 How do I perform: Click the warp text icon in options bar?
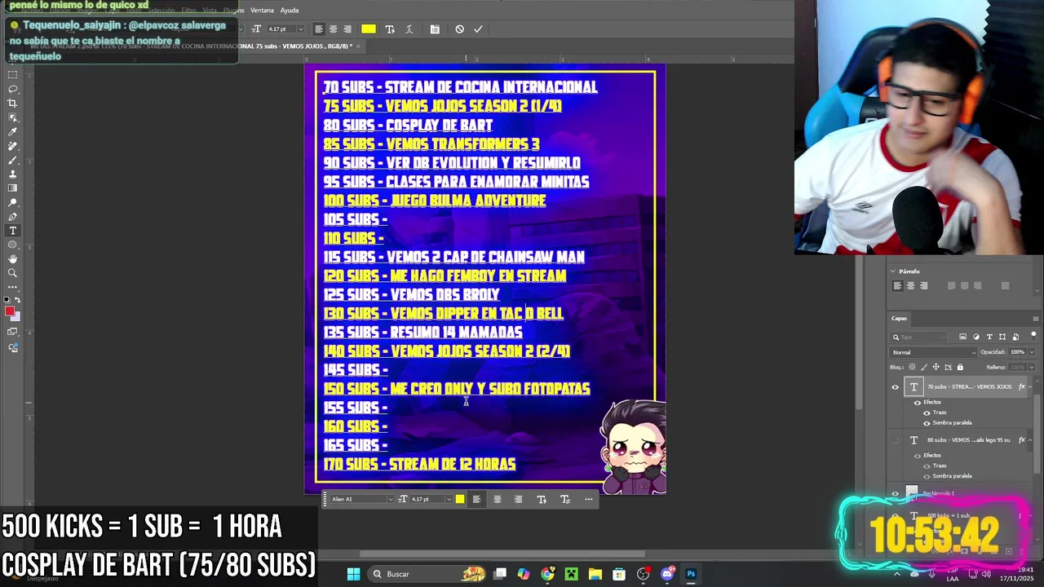pos(409,29)
